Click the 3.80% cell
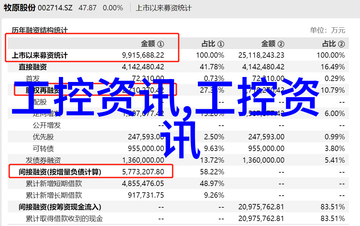360x226 pixels. click(335, 149)
